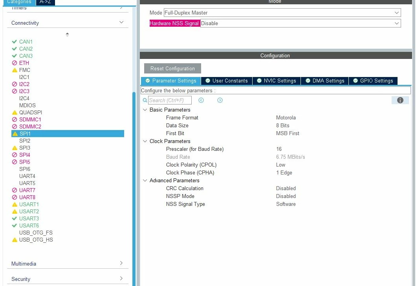Open the Mode dropdown showing Full-Duplex Master
Image resolution: width=416 pixels, height=286 pixels.
pyautogui.click(x=282, y=13)
